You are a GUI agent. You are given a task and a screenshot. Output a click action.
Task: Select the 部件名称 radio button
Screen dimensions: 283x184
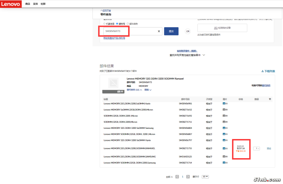pos(128,24)
